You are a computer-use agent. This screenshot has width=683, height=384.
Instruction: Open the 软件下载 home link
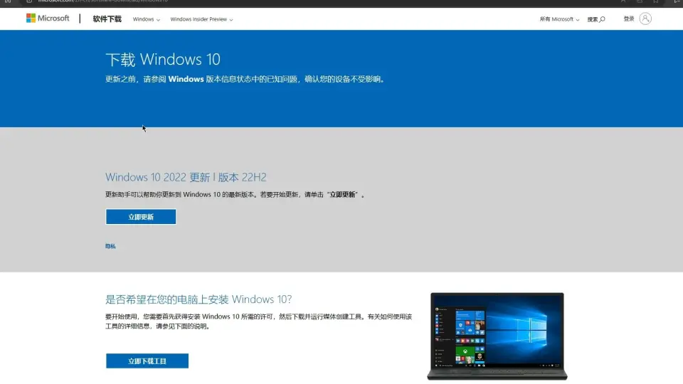107,19
